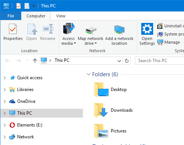The width and height of the screenshot is (184, 145).
Task: Open the File menu tab
Action: (11, 16)
